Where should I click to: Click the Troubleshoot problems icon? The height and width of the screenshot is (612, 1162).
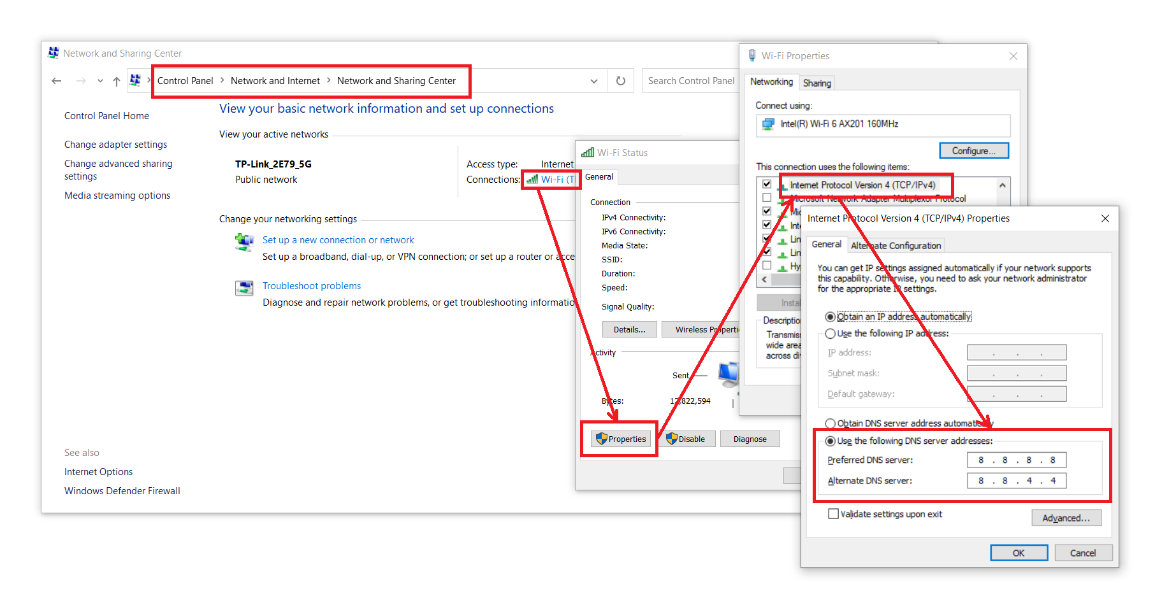[244, 288]
